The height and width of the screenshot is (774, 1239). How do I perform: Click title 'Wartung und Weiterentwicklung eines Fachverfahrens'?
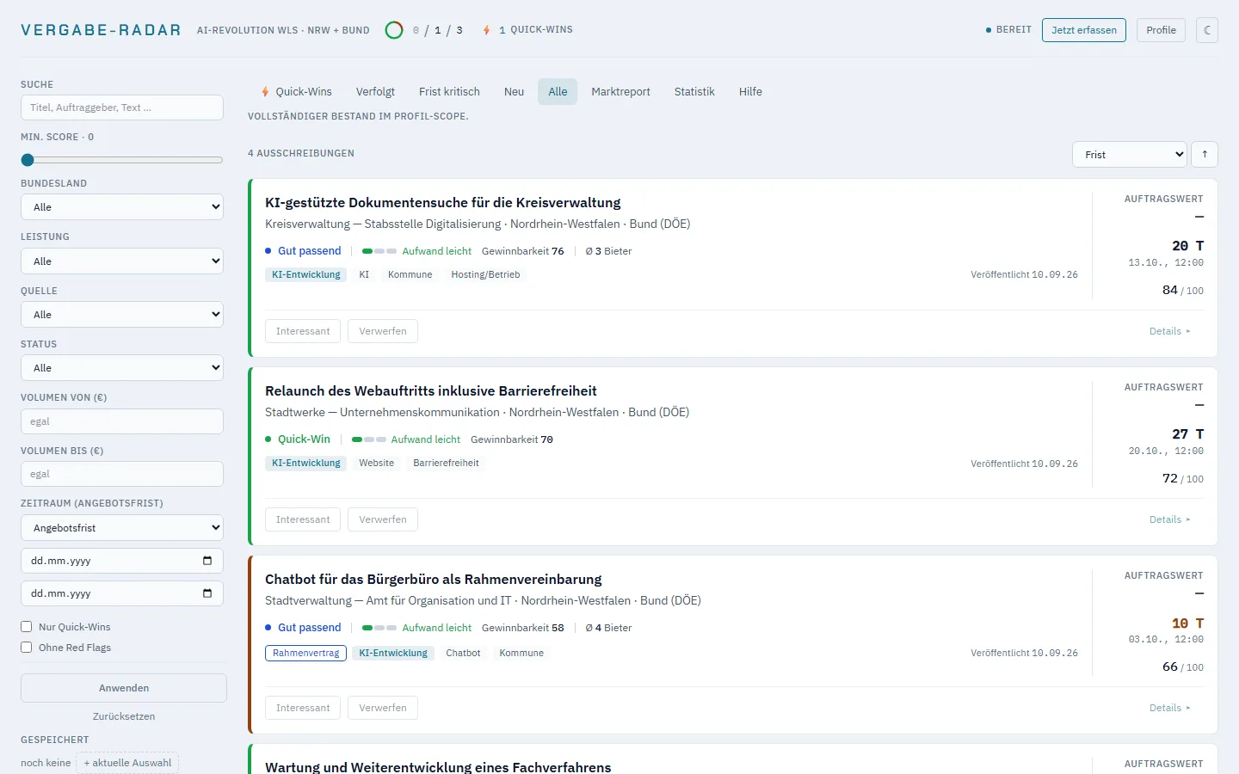(x=438, y=766)
